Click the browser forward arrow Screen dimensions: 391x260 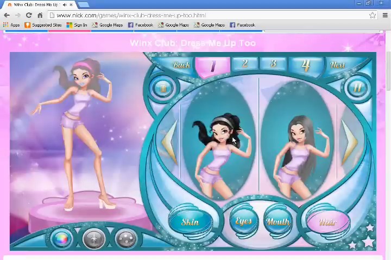[18, 15]
